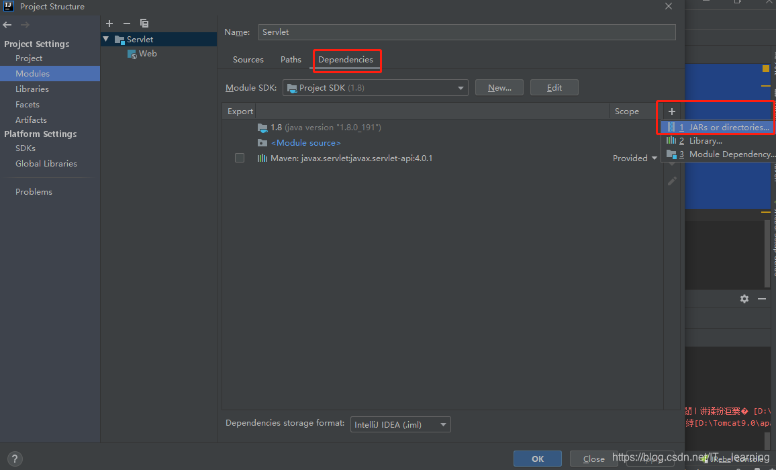Click the module Name input field
Viewport: 776px width, 470px height.
[467, 32]
